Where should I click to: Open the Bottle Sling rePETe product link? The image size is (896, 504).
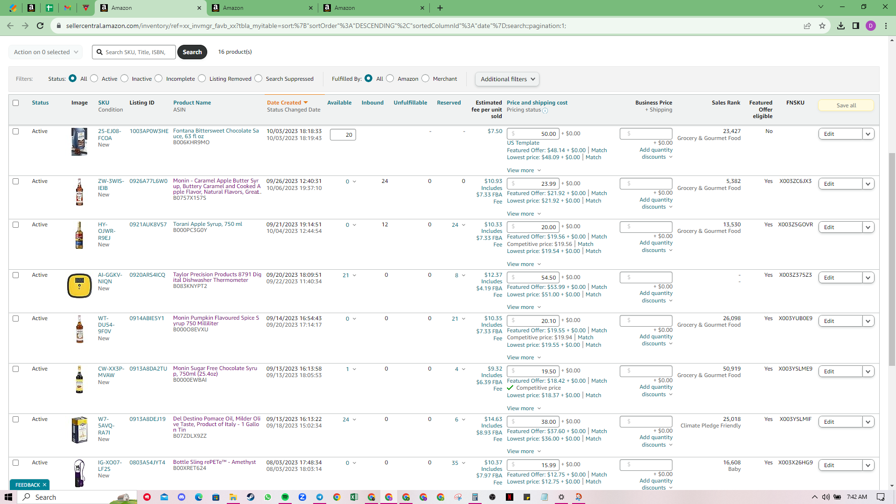point(214,462)
